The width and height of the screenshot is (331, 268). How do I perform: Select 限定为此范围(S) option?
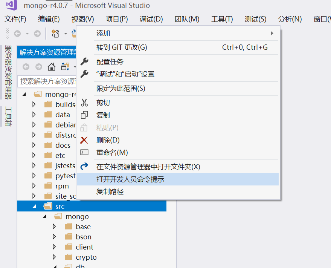178,88
